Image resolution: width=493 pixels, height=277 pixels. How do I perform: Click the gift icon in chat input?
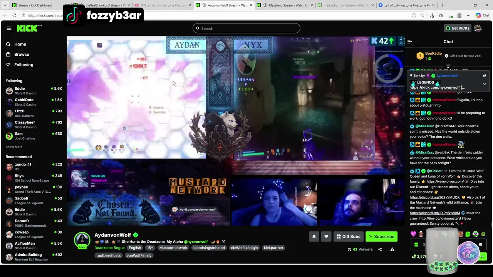click(416, 245)
